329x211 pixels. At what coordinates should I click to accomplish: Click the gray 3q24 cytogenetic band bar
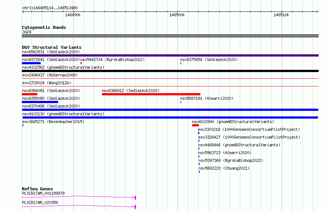pyautogui.click(x=170, y=36)
